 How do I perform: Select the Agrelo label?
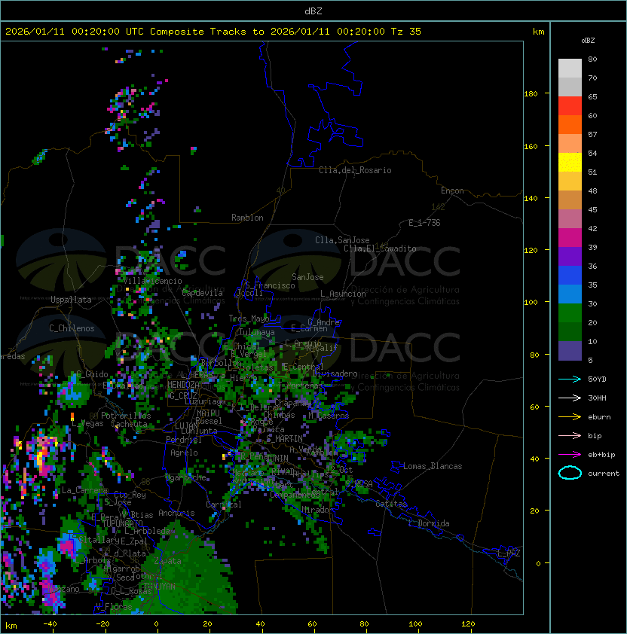pyautogui.click(x=184, y=453)
